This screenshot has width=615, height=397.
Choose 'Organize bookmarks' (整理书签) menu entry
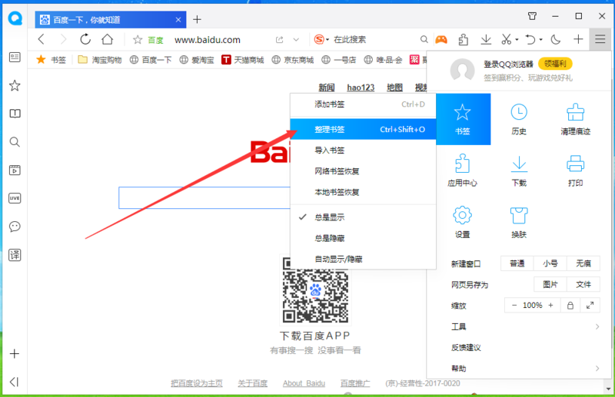pos(363,129)
